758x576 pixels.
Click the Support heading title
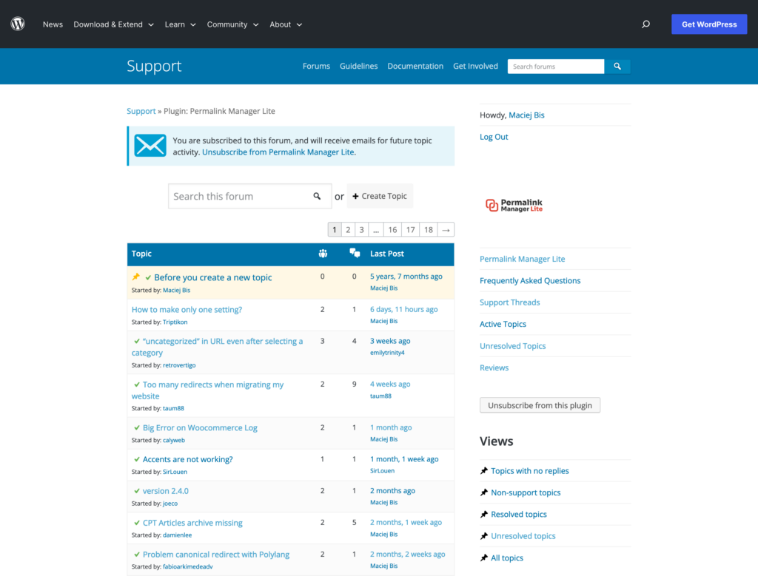pos(154,66)
